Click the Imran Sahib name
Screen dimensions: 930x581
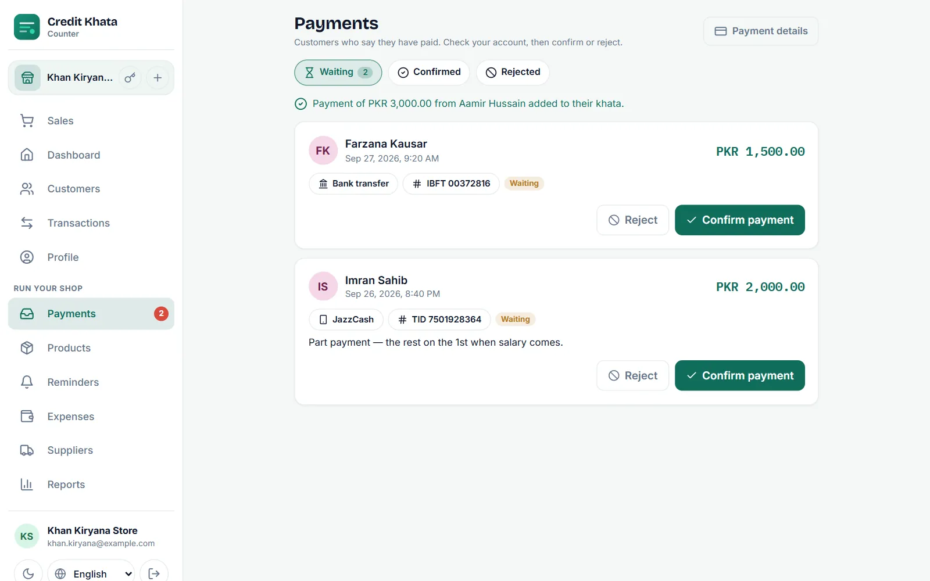click(x=376, y=280)
